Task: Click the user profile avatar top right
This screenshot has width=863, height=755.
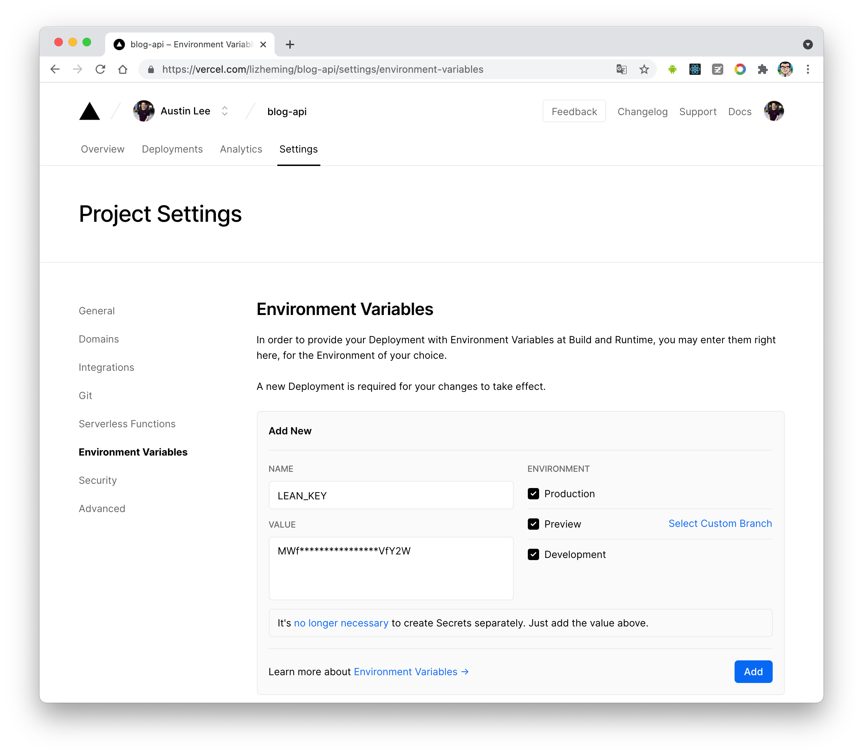Action: point(775,111)
